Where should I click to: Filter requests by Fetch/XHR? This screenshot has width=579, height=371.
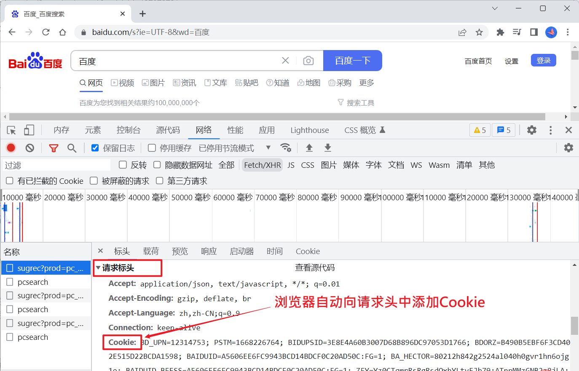point(263,165)
